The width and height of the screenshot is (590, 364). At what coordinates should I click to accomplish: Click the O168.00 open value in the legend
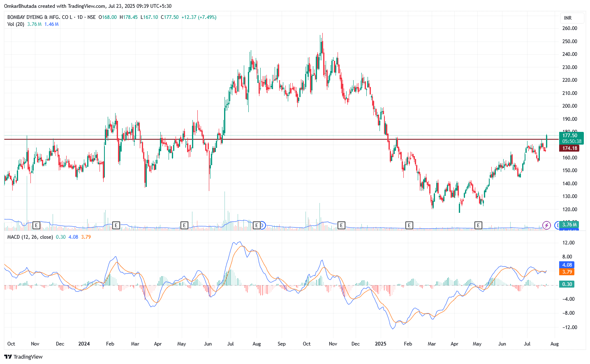click(108, 17)
